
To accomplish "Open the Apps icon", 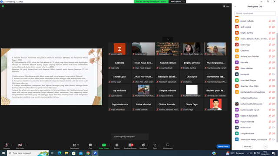I will [155, 145].
